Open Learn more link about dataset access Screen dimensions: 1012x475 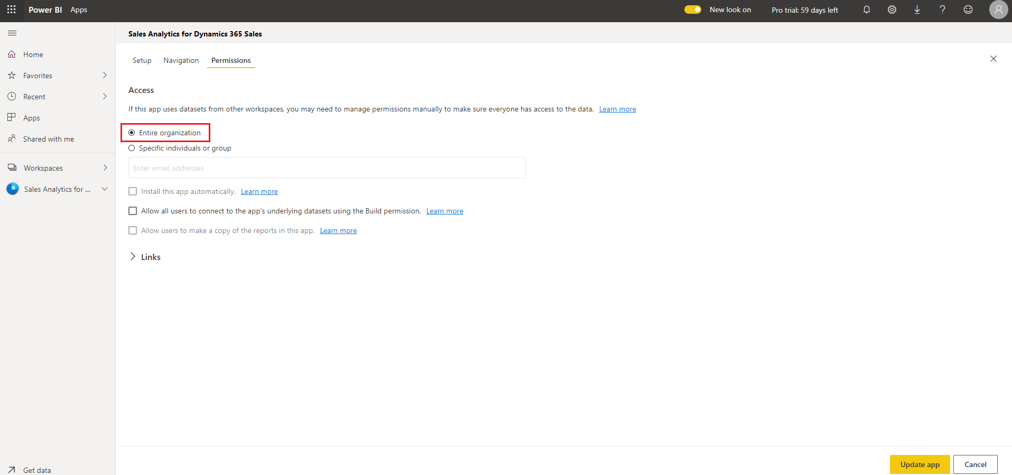[x=618, y=109]
